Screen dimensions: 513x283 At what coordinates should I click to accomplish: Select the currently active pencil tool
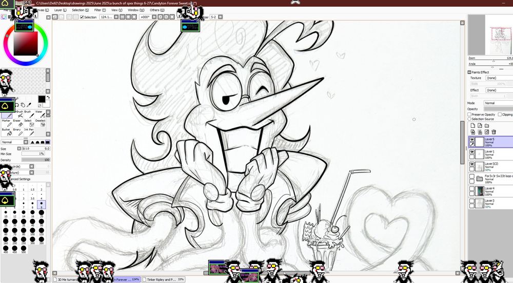(7, 115)
